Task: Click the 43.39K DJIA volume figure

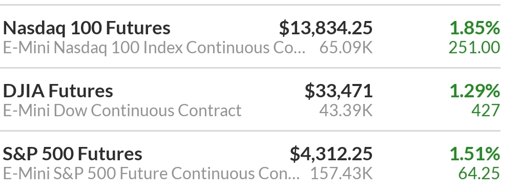Action: 346,111
